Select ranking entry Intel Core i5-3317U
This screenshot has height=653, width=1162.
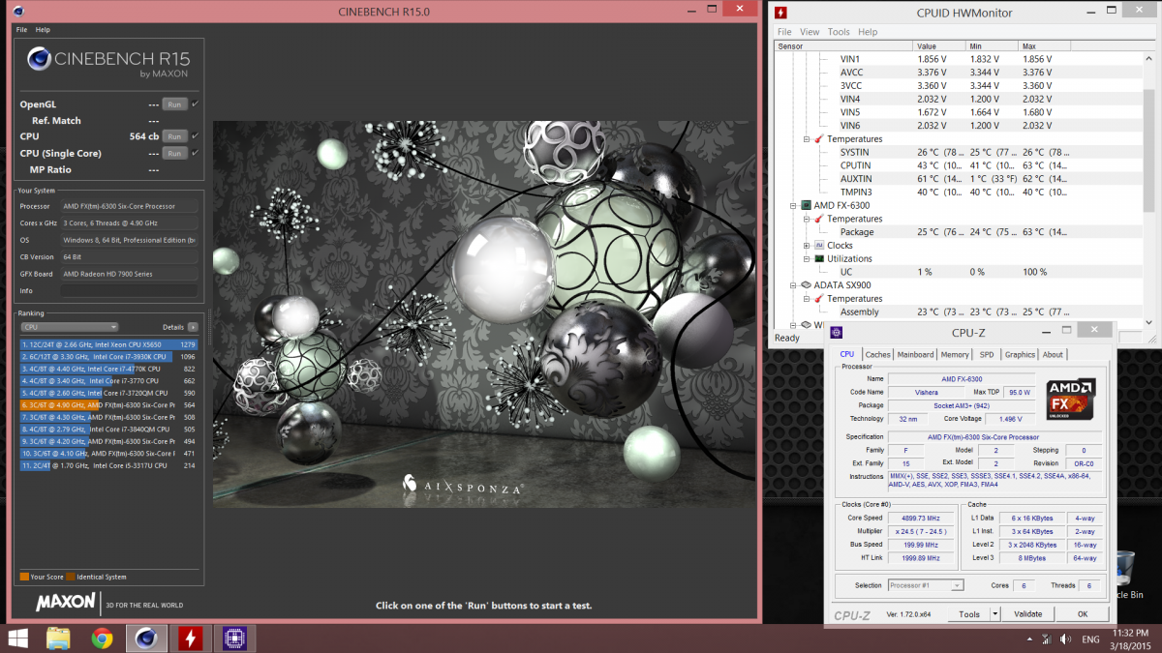[109, 465]
